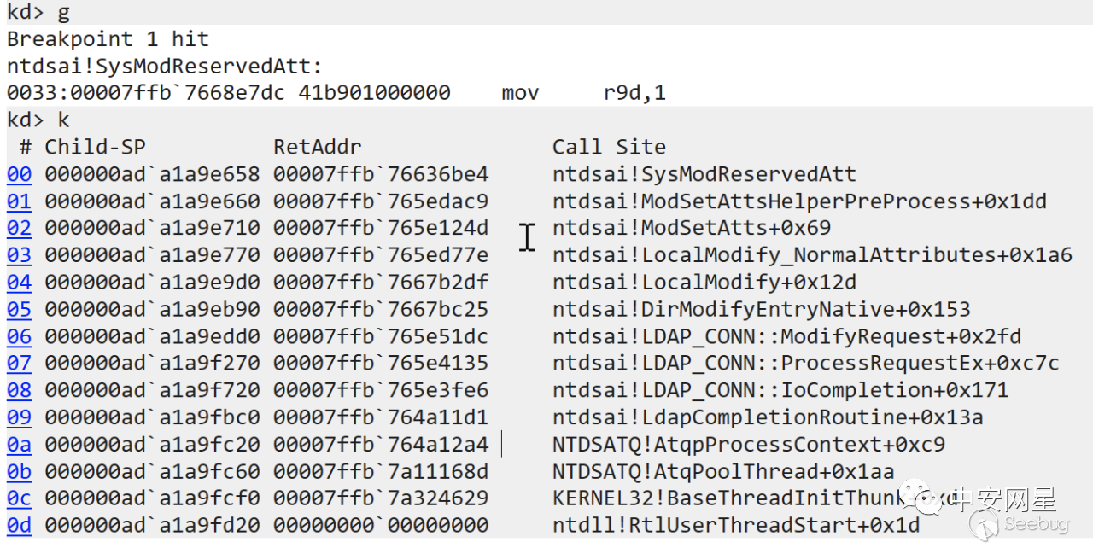Viewport: 1093px width, 548px height.
Task: Click frame 09 link for LdapCompletionRoutine
Action: tap(19, 417)
